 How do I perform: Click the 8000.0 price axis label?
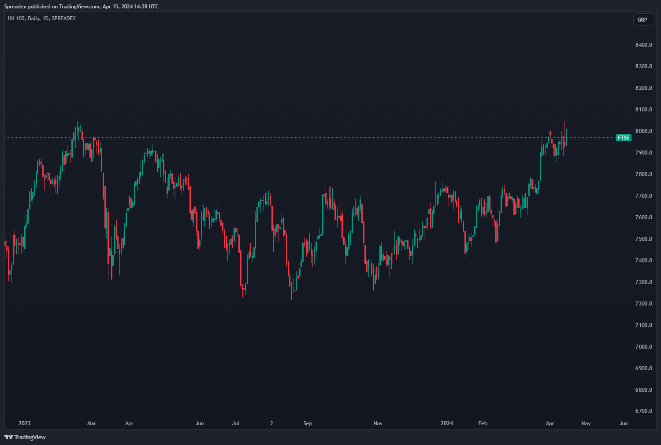pos(643,131)
